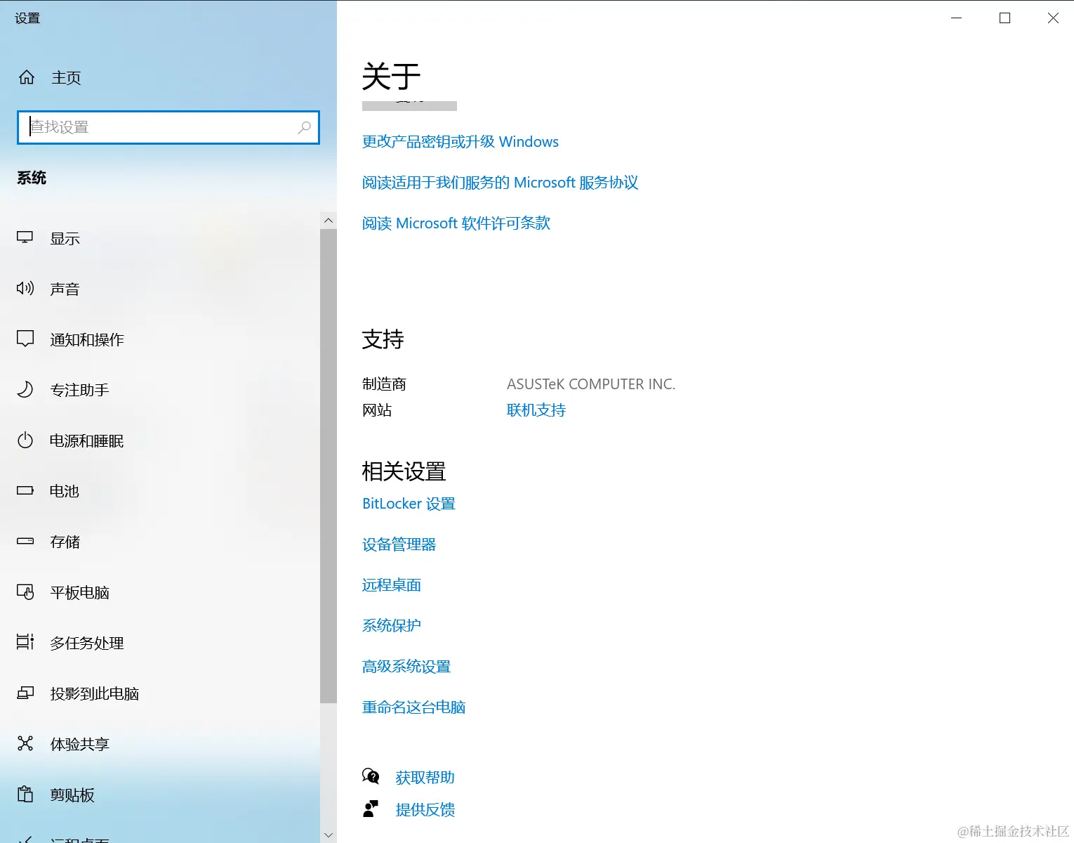This screenshot has height=843, width=1074.
Task: Click the Notifications speech bubble icon
Action: click(25, 339)
